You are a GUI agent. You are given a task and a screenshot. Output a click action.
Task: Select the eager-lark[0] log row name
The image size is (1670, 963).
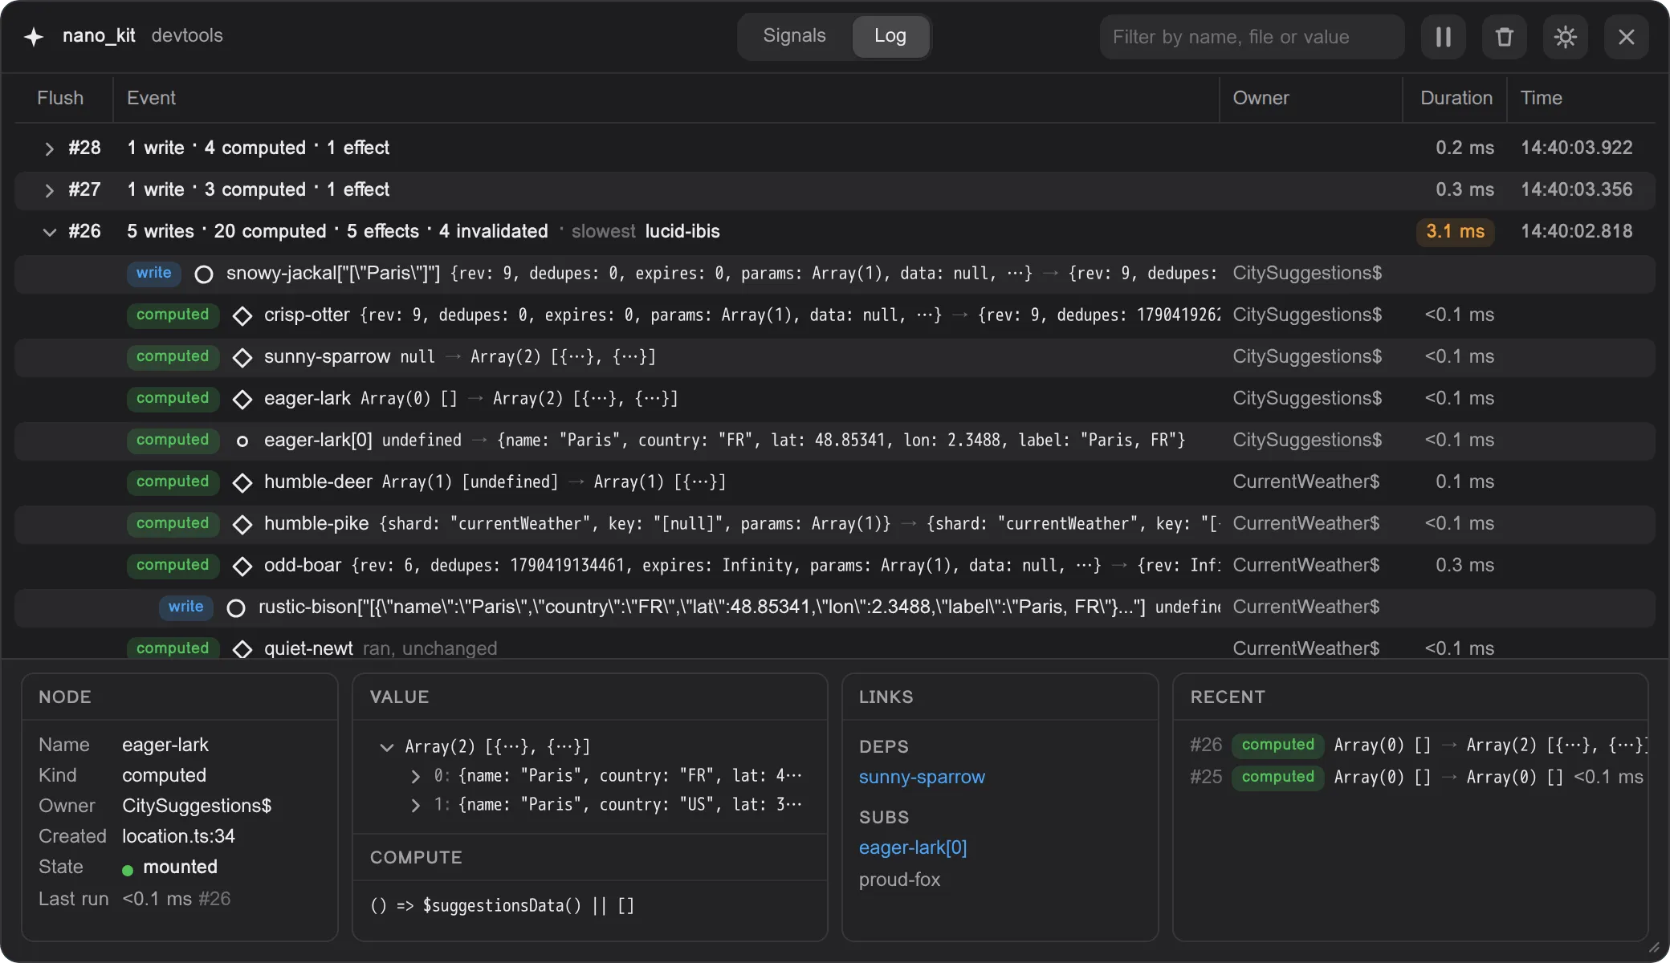318,440
